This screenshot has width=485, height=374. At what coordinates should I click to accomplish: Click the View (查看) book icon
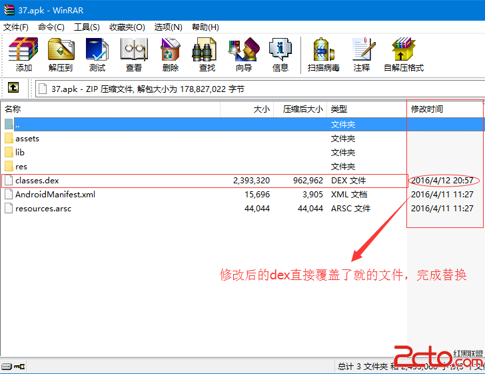pyautogui.click(x=134, y=49)
